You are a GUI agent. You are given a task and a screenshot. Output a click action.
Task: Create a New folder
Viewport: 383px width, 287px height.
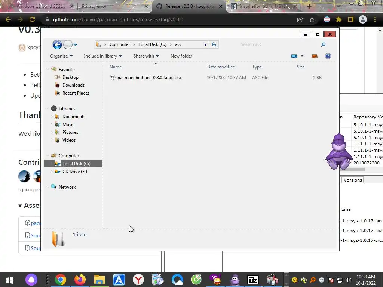point(181,56)
